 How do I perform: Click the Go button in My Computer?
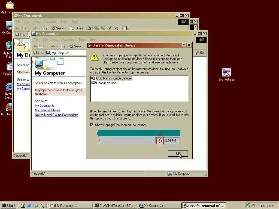(200, 53)
